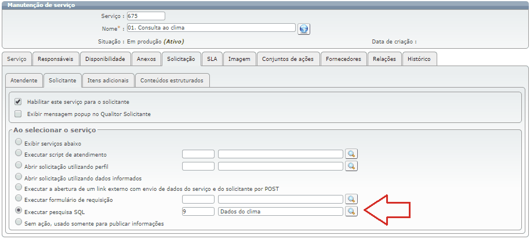
Task: Open lookup for Abrir solicitação utilizando perfil
Action: [351, 166]
